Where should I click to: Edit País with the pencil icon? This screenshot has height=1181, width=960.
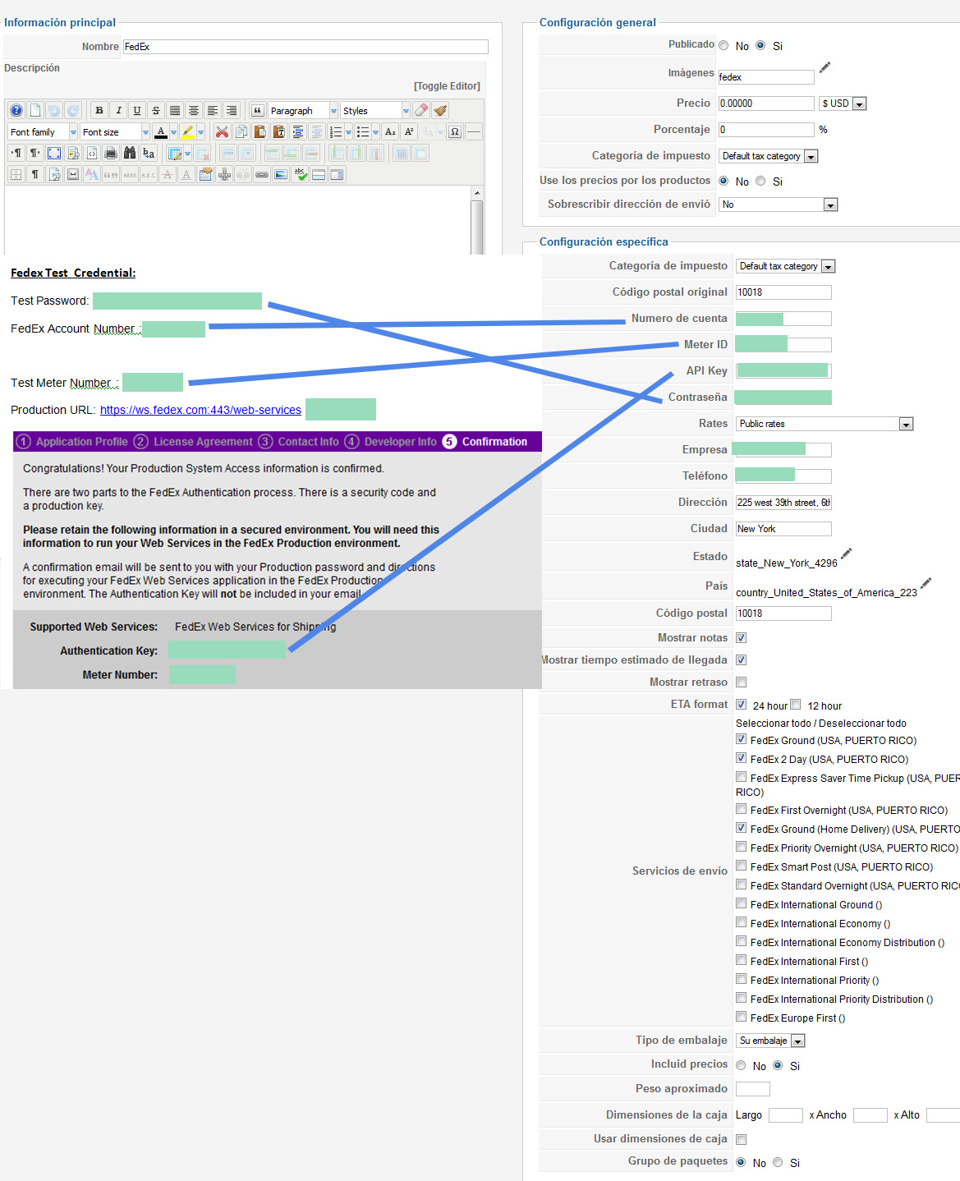coord(926,582)
